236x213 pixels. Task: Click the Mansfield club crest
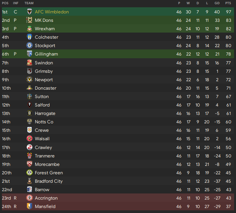point(29,206)
